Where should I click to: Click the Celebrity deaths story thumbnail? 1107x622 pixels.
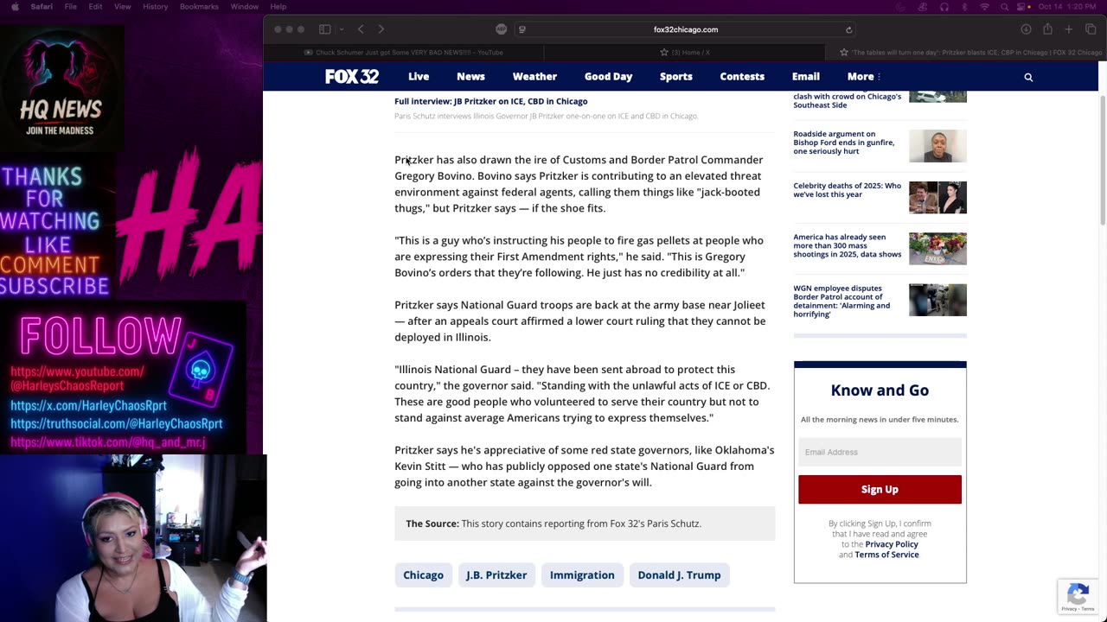(x=937, y=198)
